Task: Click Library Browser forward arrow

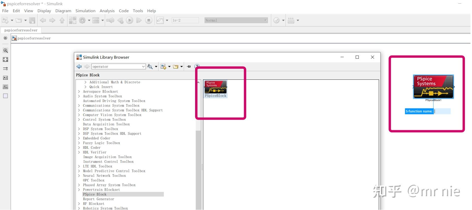Action: coord(87,66)
